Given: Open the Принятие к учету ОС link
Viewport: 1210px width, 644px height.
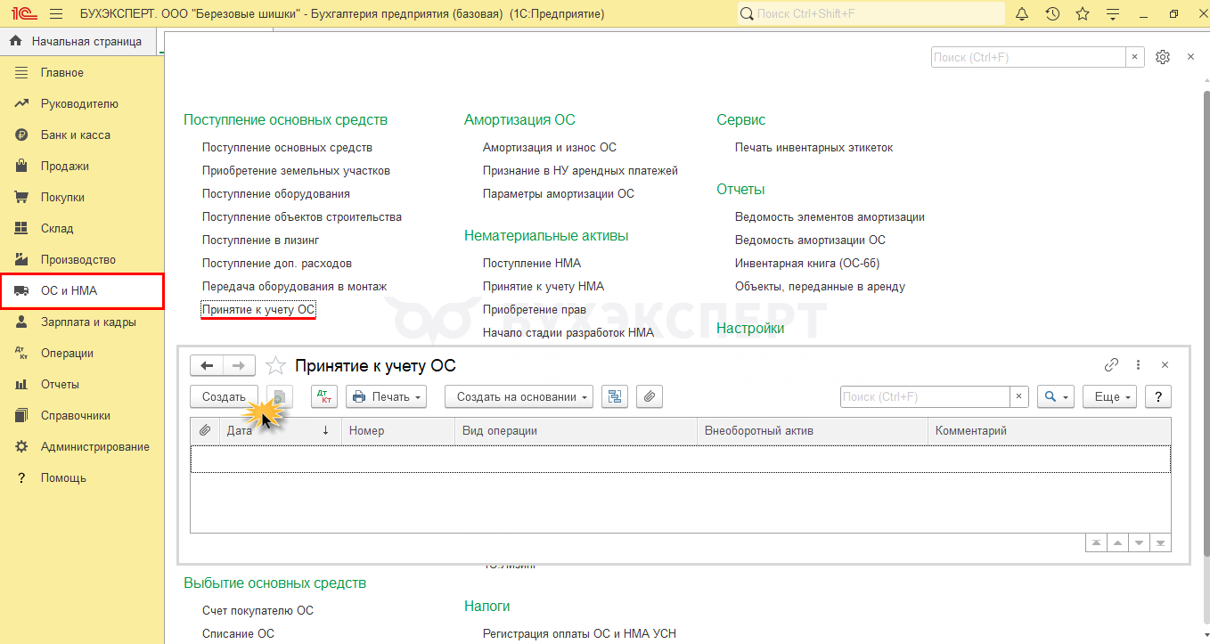Looking at the screenshot, I should point(258,310).
